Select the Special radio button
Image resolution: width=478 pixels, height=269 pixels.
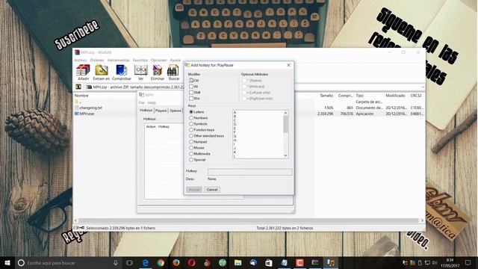[191, 159]
